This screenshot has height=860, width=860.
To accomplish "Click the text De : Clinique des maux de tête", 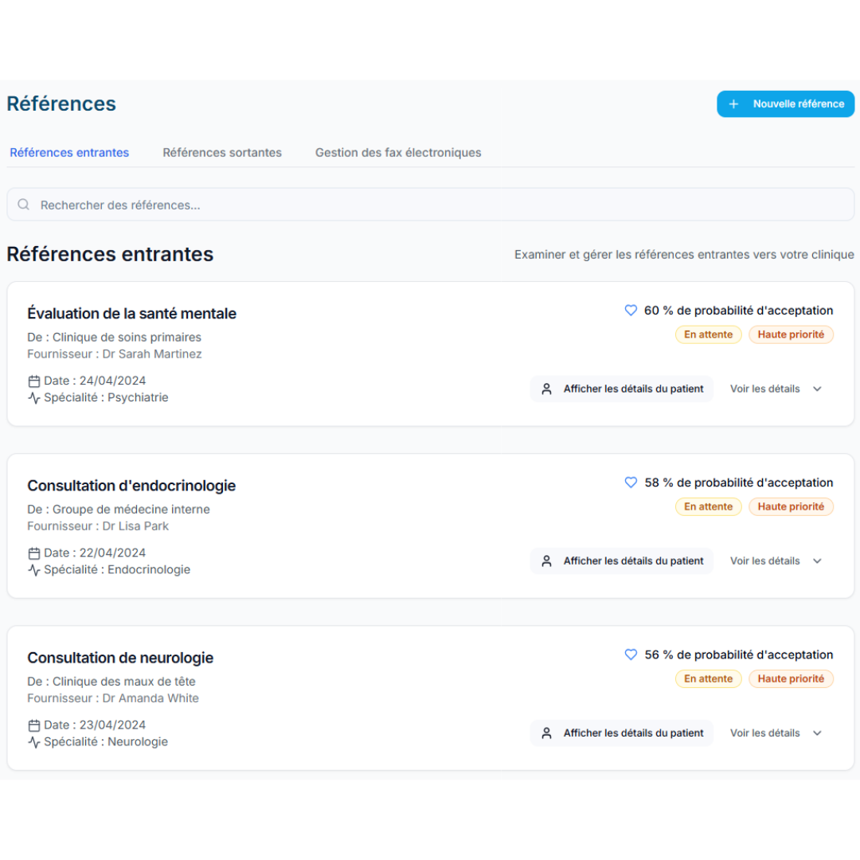I will tap(111, 682).
